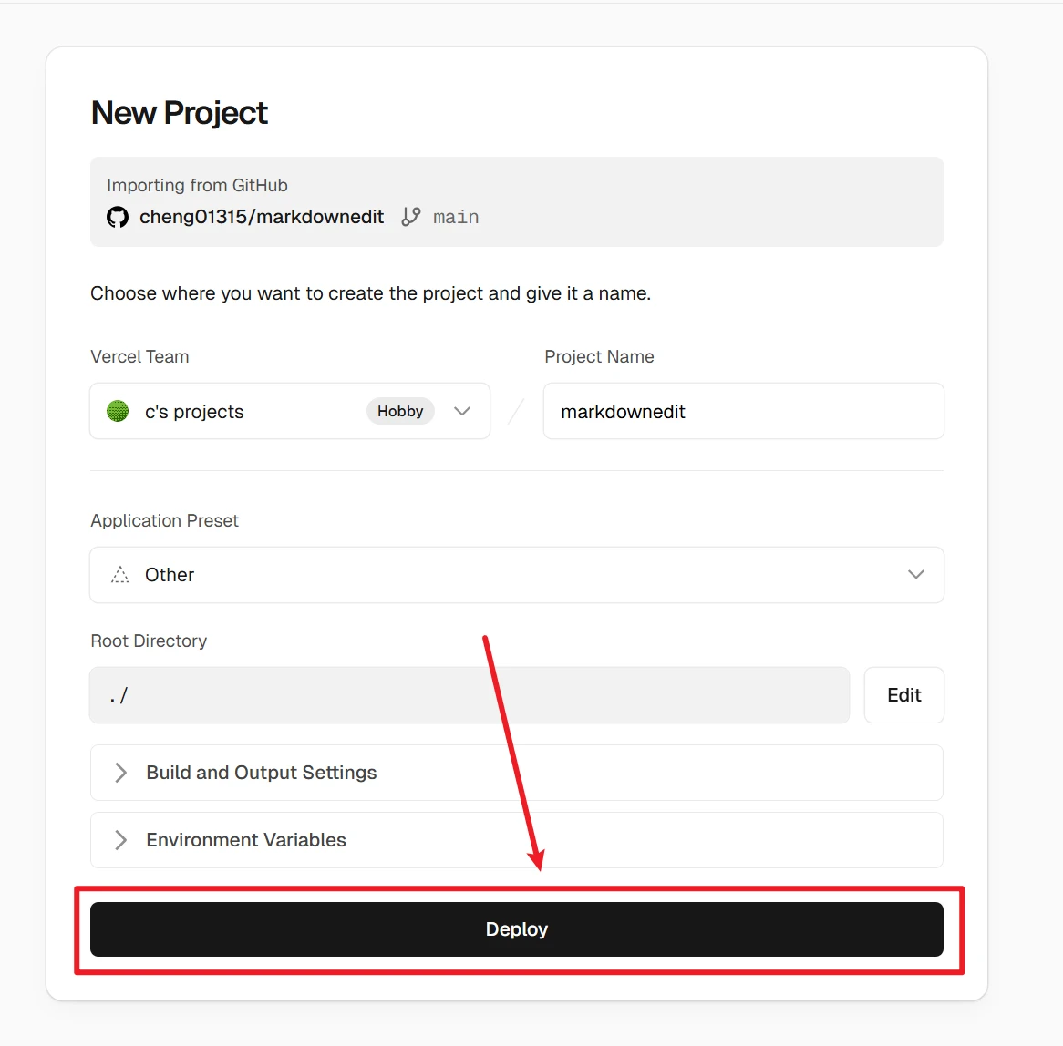Click the New Project heading

tap(180, 113)
